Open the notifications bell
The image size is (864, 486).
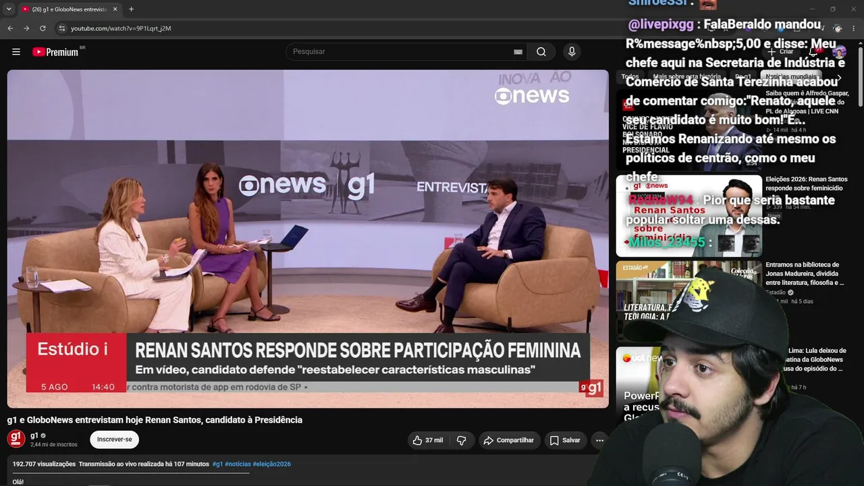tap(814, 52)
